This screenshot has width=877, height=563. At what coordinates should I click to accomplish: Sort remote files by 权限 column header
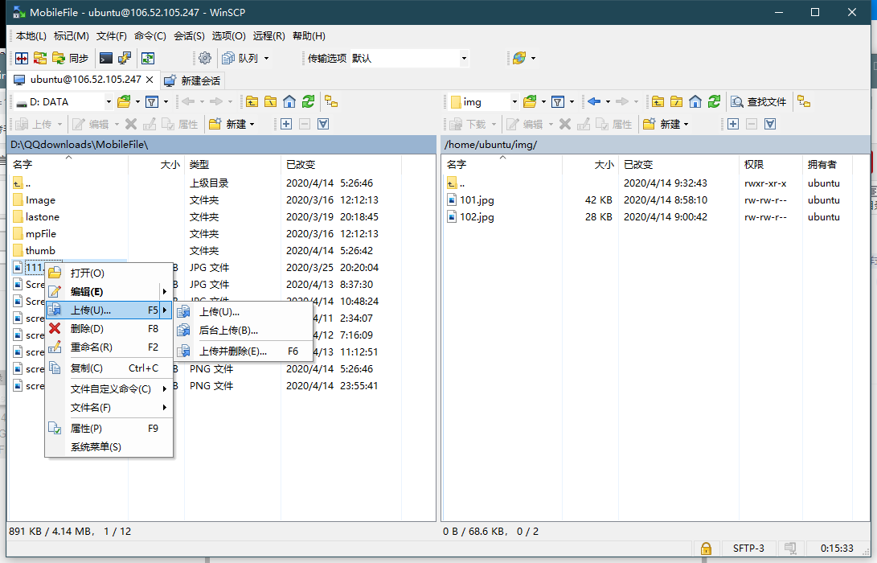770,165
